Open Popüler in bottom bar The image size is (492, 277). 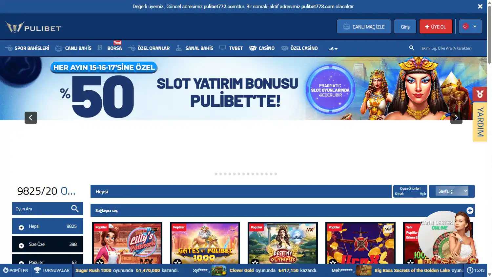15,270
